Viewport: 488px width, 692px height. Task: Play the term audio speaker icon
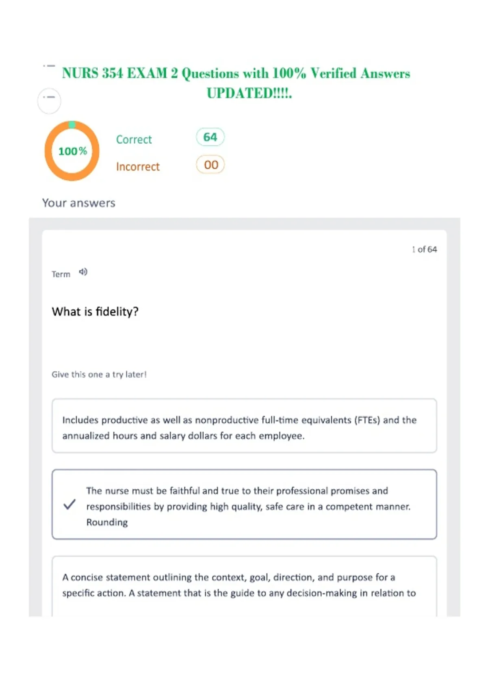(x=83, y=272)
